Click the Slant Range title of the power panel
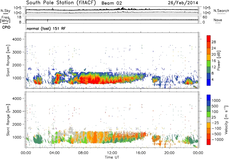The image size is (229, 159). (x=8, y=61)
